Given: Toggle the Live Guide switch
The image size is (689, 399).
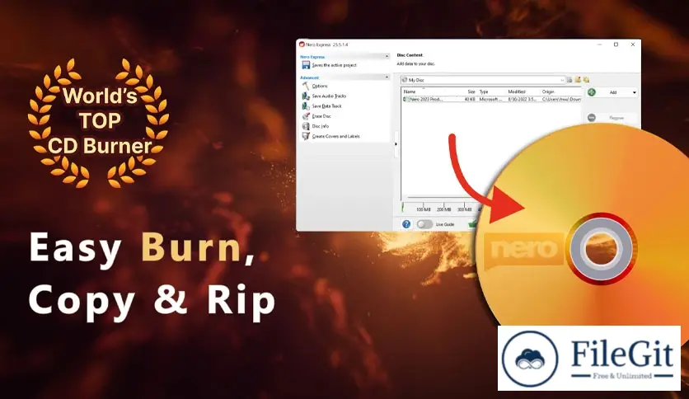Looking at the screenshot, I should [x=424, y=224].
